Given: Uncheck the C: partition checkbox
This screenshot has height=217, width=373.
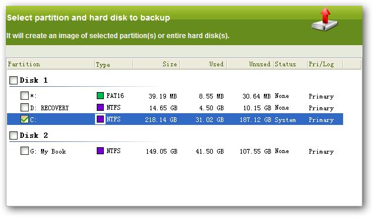Looking at the screenshot, I should click(x=25, y=119).
